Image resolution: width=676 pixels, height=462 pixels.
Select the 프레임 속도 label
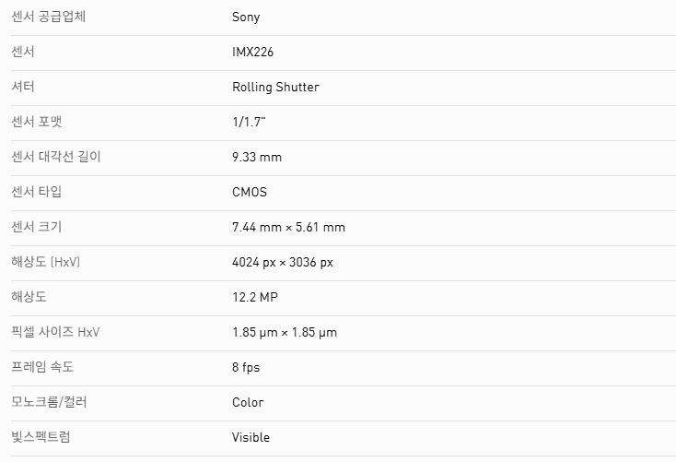pos(42,367)
